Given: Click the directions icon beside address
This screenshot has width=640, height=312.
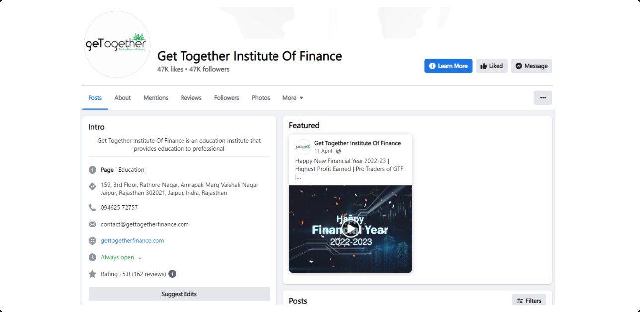Looking at the screenshot, I should coord(92,187).
